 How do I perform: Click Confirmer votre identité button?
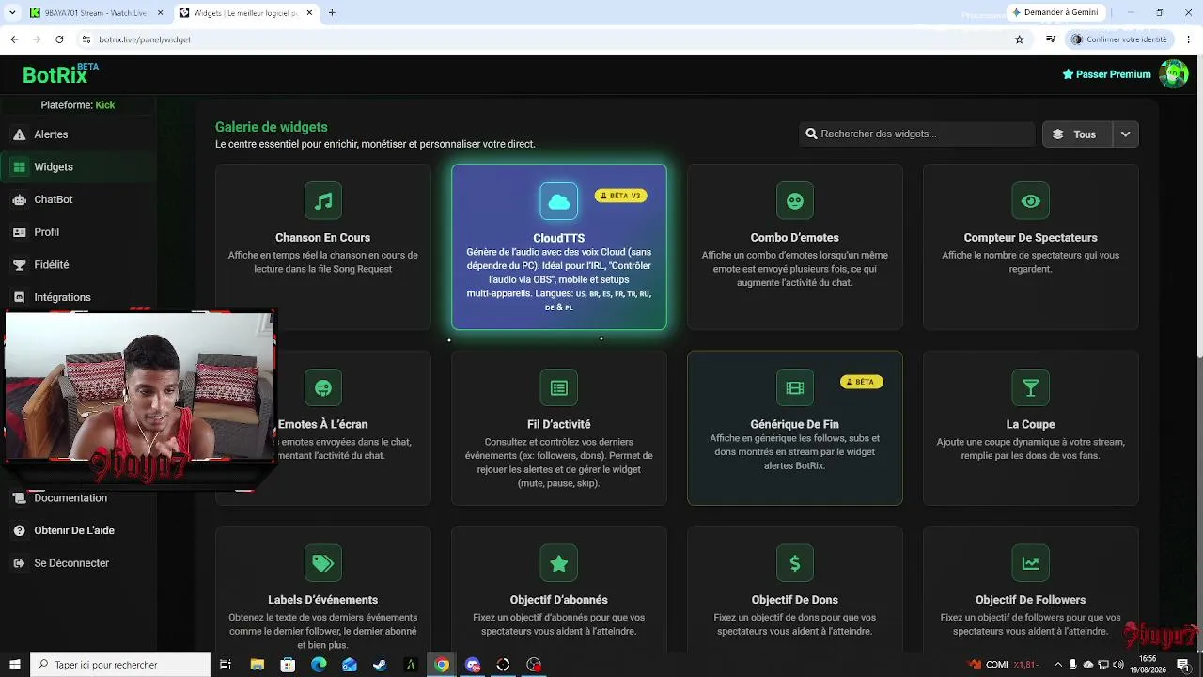point(1119,39)
